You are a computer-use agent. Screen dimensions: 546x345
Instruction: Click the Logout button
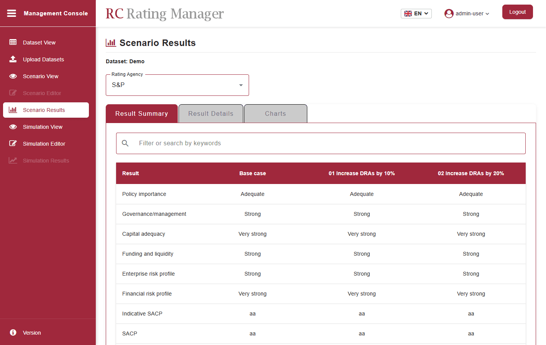pyautogui.click(x=517, y=12)
